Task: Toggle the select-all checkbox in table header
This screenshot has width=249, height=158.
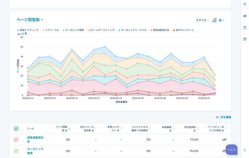Action: 16,129
